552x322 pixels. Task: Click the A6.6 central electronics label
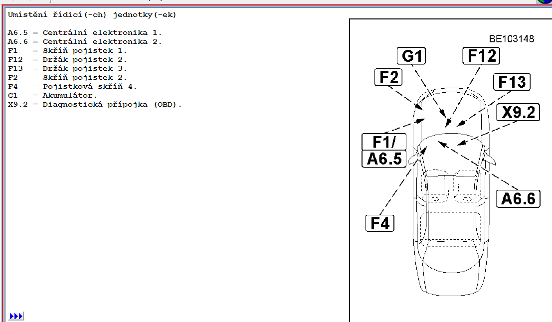coord(518,199)
